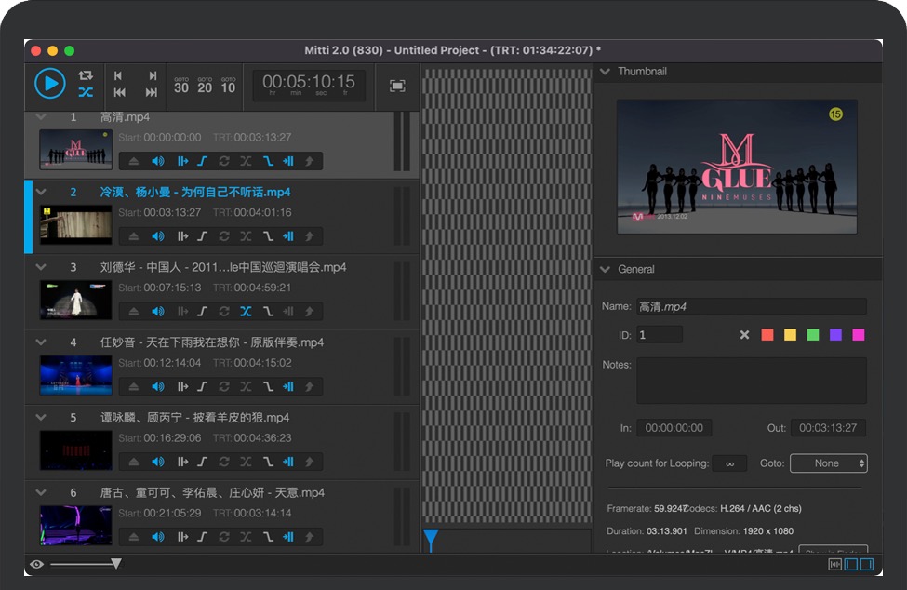Toggle the playlist loop icon

[86, 75]
